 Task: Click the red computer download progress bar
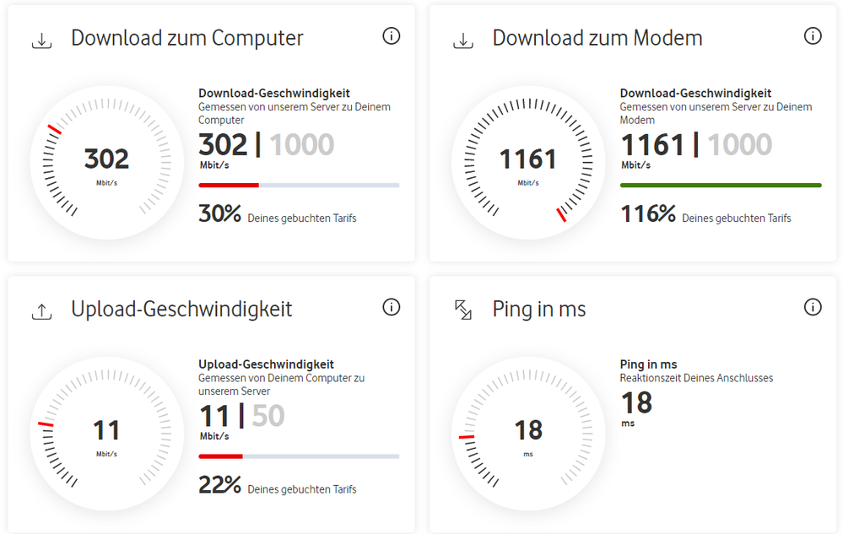(x=229, y=185)
